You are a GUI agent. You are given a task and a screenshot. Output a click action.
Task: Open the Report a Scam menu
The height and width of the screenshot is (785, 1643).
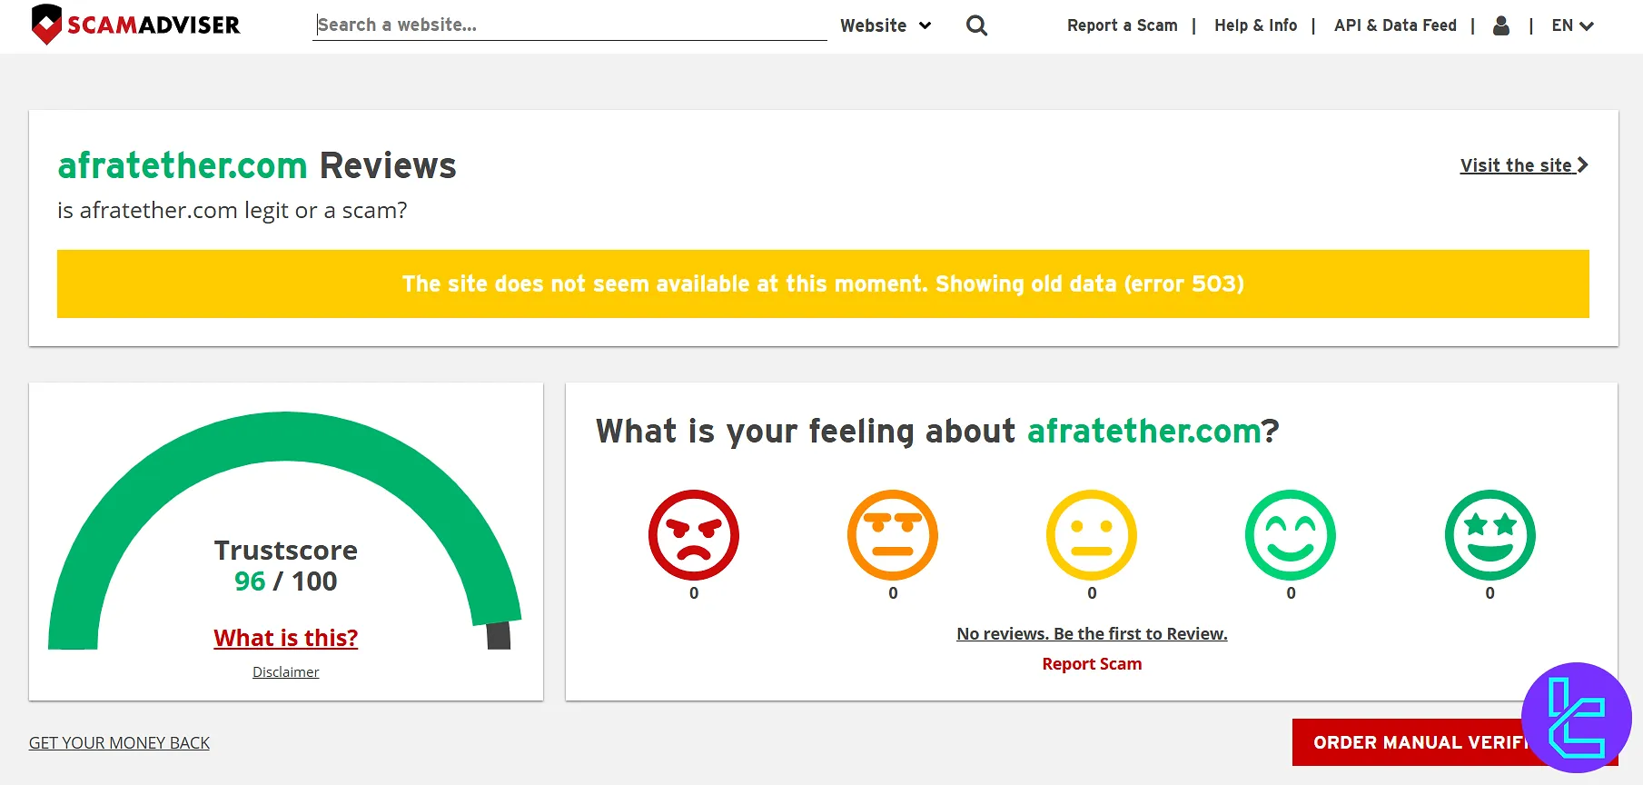(x=1122, y=25)
